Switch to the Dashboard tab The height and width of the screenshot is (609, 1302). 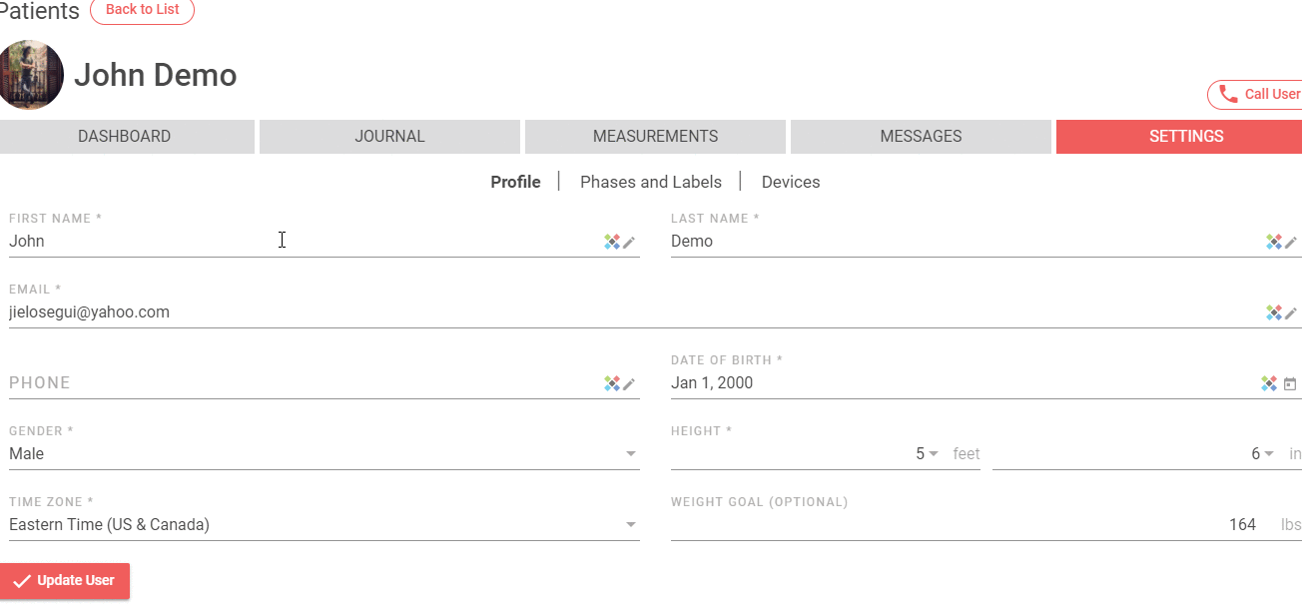point(125,137)
